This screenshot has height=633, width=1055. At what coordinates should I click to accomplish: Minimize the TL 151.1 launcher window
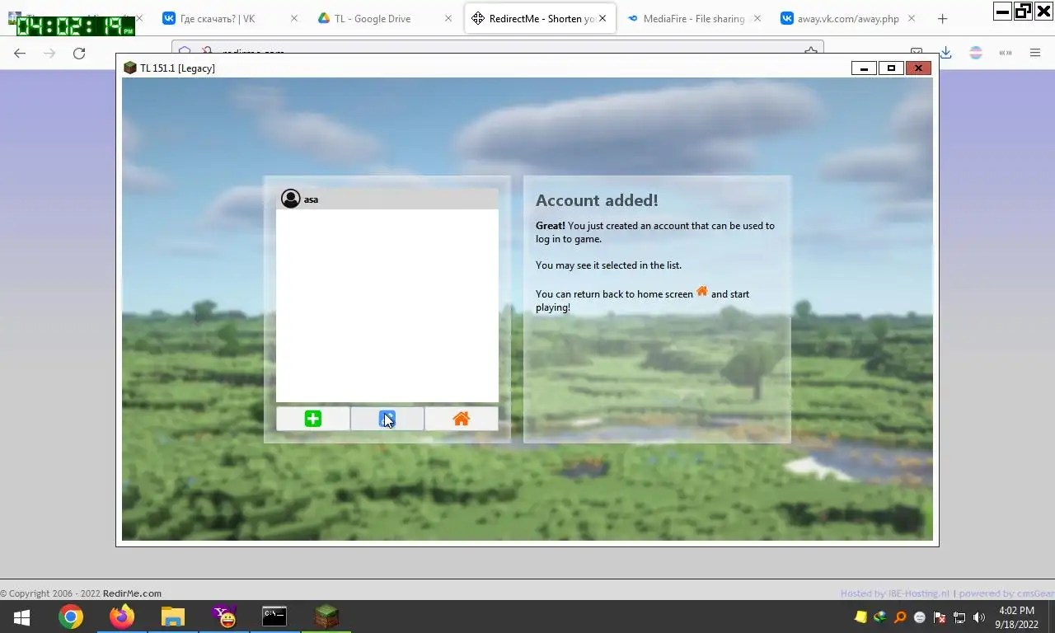pyautogui.click(x=864, y=68)
